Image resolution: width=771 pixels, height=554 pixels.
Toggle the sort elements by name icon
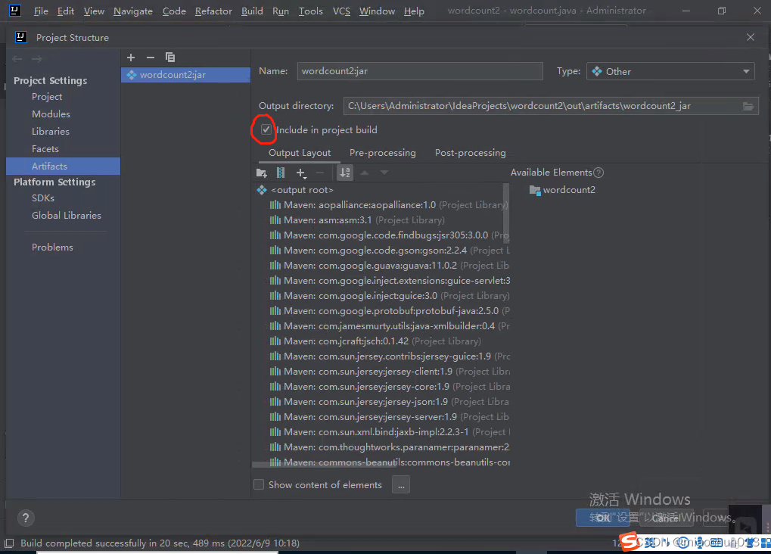coord(345,173)
